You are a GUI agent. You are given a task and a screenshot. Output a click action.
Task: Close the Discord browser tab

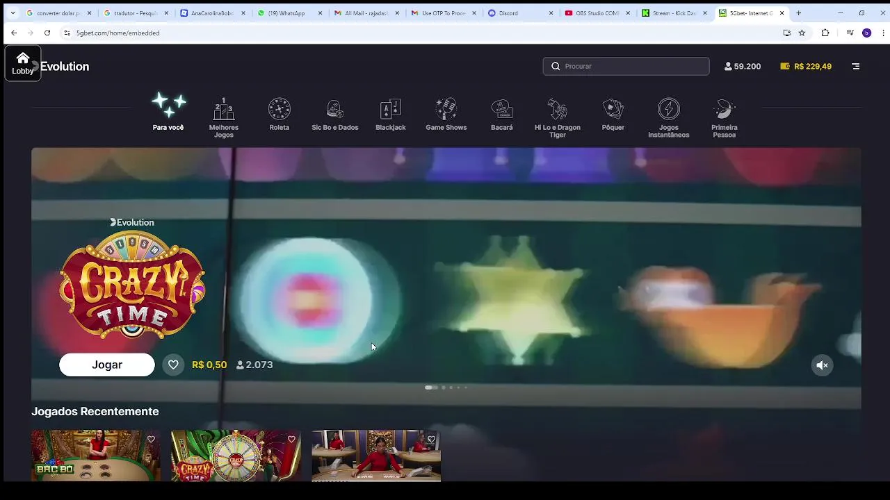click(551, 13)
